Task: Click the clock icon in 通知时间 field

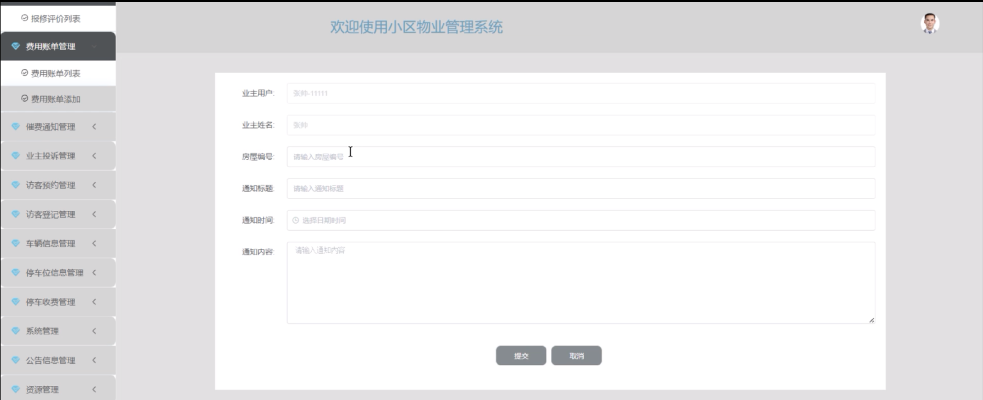Action: pyautogui.click(x=295, y=220)
